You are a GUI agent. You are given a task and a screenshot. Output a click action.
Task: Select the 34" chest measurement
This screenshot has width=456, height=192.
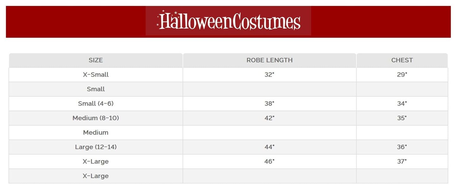(402, 103)
